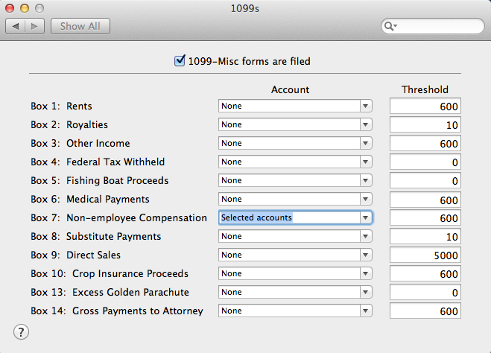491x353 pixels.
Task: Click Box 8 Substitute Payments threshold field
Action: [x=425, y=236]
